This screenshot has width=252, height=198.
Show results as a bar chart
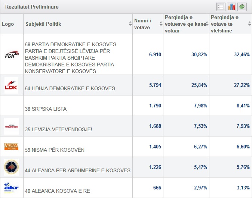(x=231, y=7)
